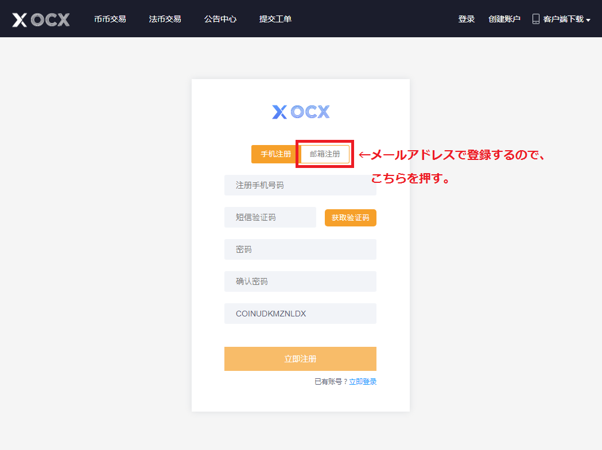The width and height of the screenshot is (602, 450).
Task: Click the 获取验证码 button
Action: (x=351, y=217)
